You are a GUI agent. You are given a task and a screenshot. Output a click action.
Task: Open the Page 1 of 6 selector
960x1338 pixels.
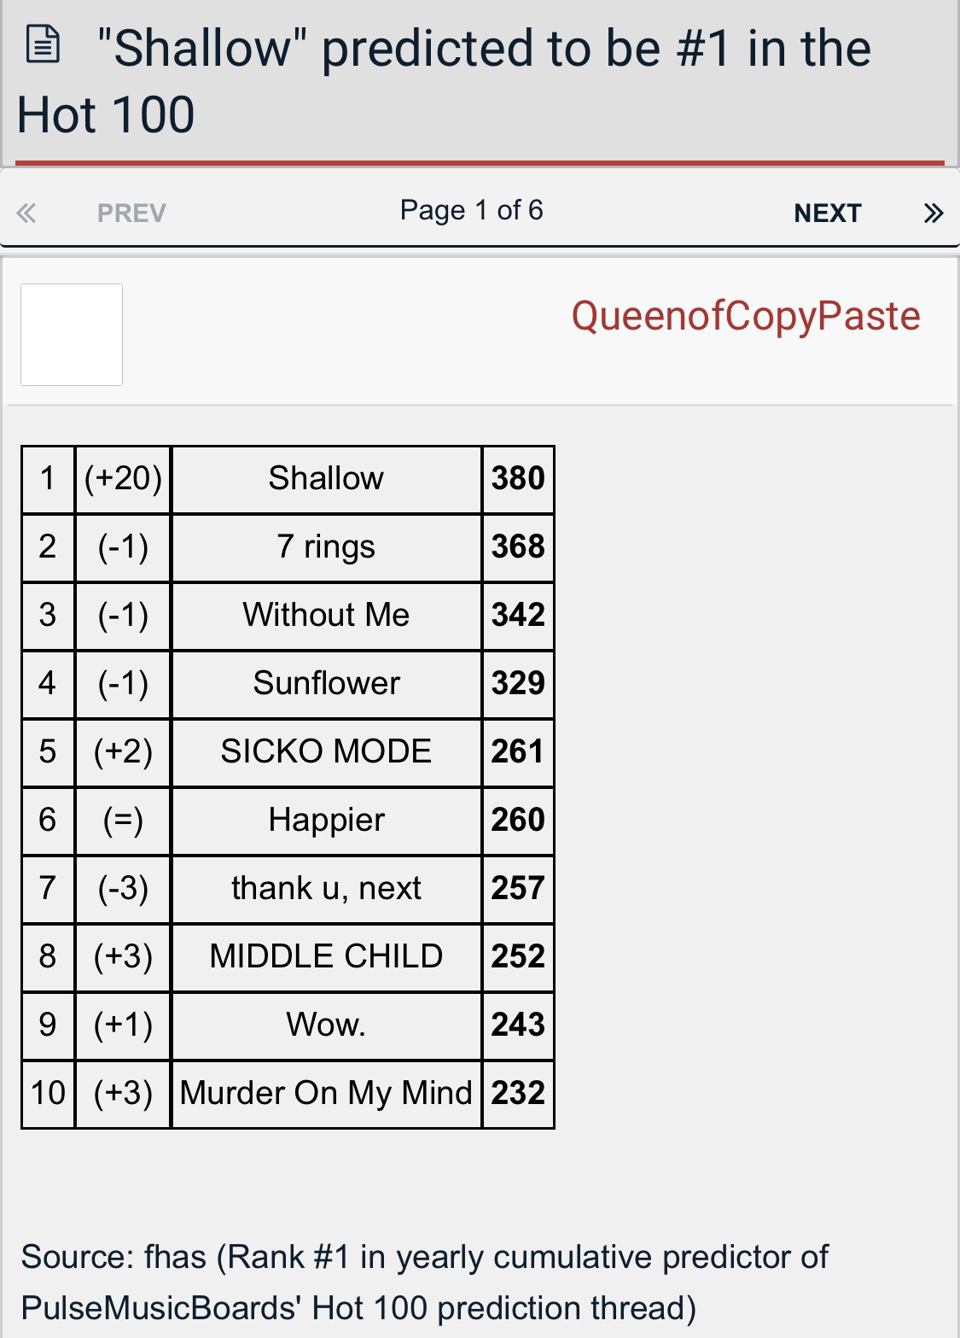click(x=471, y=210)
